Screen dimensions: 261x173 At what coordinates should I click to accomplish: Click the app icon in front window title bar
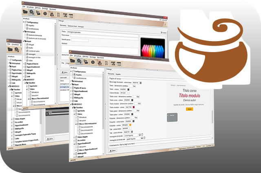point(71,52)
